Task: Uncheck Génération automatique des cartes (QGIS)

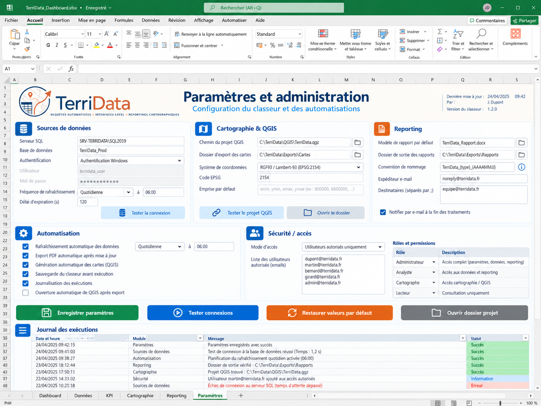Action: click(25, 265)
